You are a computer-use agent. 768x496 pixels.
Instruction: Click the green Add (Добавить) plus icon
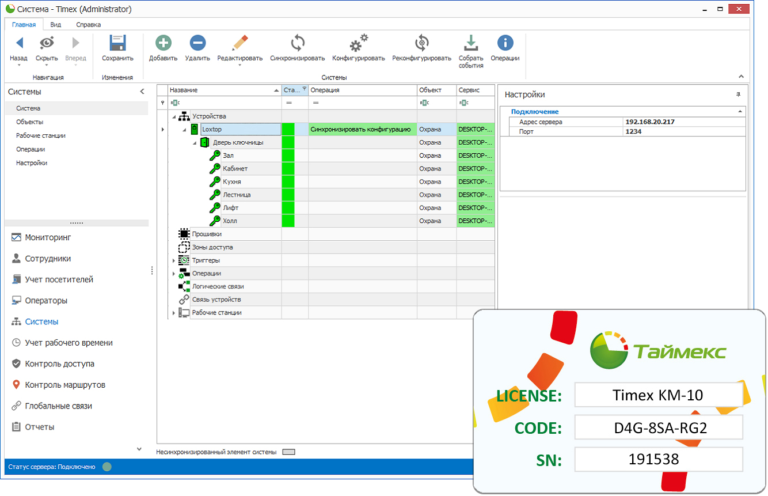tap(163, 43)
